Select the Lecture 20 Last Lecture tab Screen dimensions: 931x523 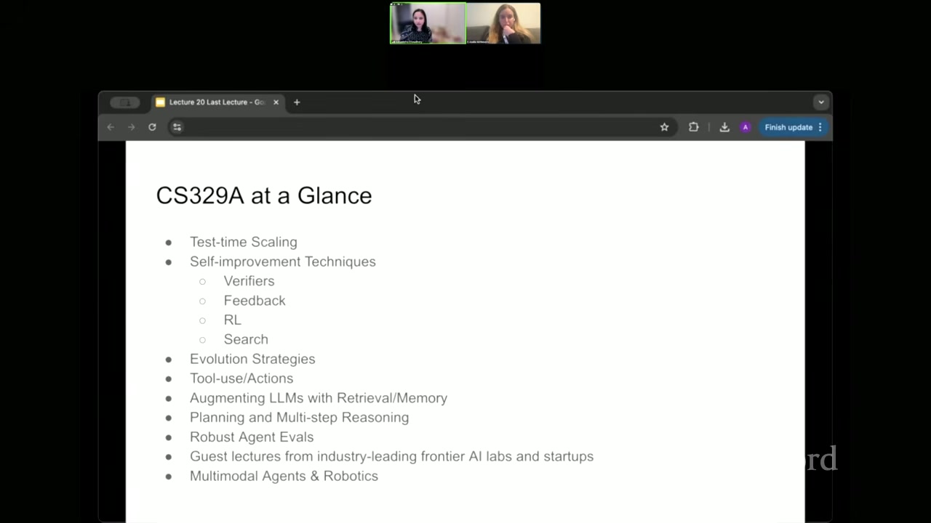click(211, 102)
